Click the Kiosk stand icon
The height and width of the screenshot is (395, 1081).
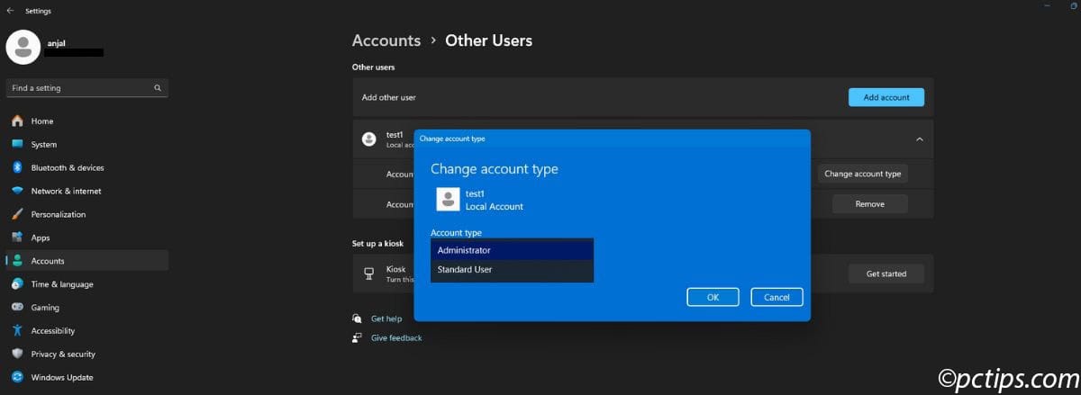click(368, 274)
